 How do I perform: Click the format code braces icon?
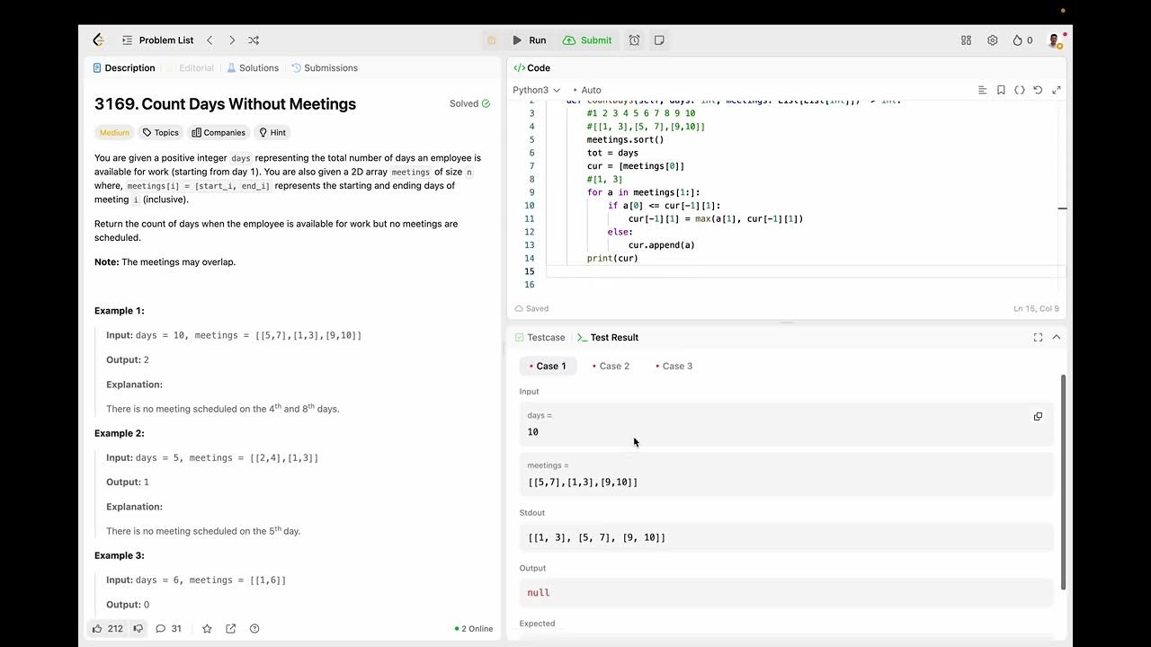pos(1020,90)
